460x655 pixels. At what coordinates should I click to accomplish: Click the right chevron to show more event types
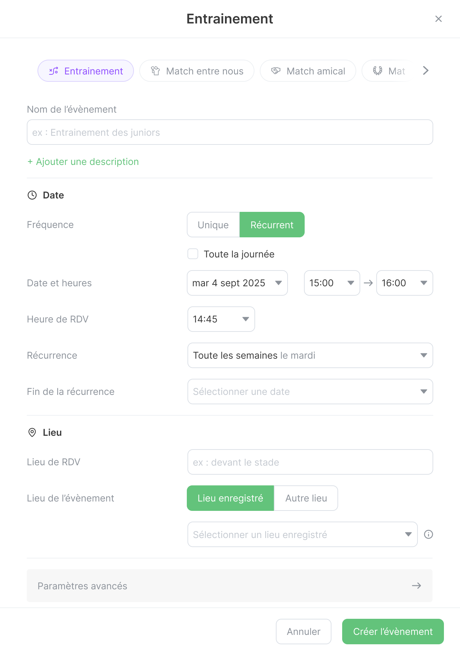point(426,71)
